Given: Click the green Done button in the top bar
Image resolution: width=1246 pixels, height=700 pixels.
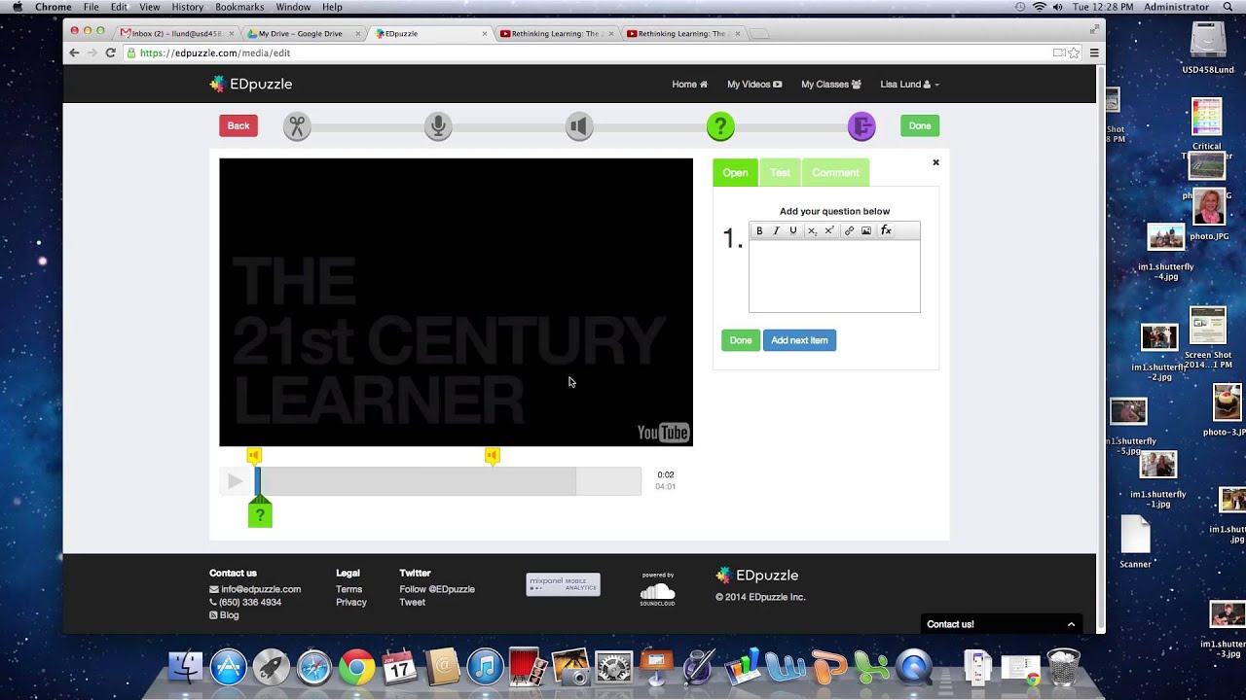Looking at the screenshot, I should (x=920, y=125).
